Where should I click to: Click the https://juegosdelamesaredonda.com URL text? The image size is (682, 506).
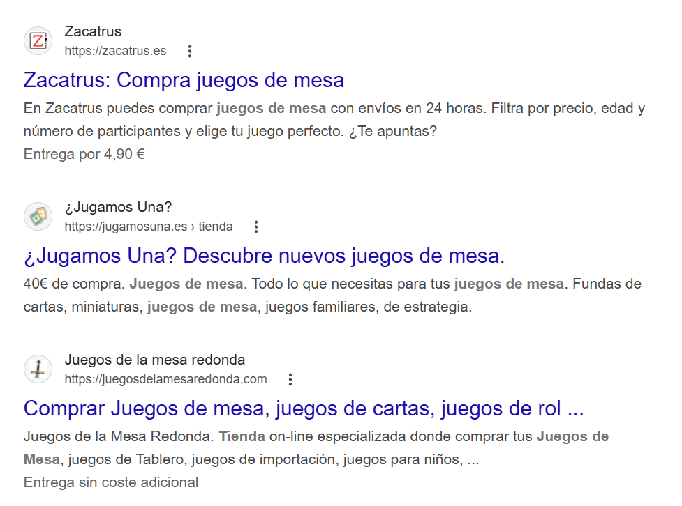click(165, 379)
